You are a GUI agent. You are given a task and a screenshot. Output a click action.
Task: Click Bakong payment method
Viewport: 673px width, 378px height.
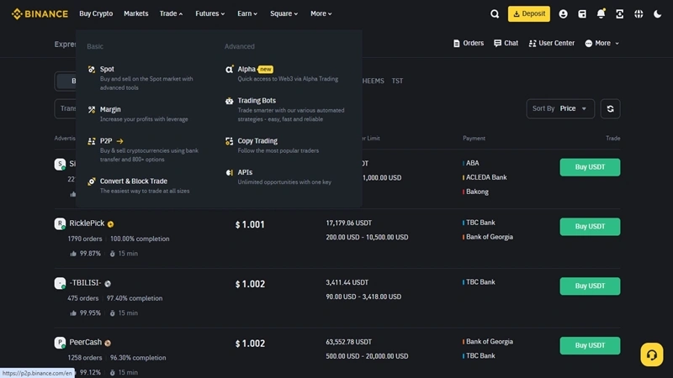pos(476,192)
